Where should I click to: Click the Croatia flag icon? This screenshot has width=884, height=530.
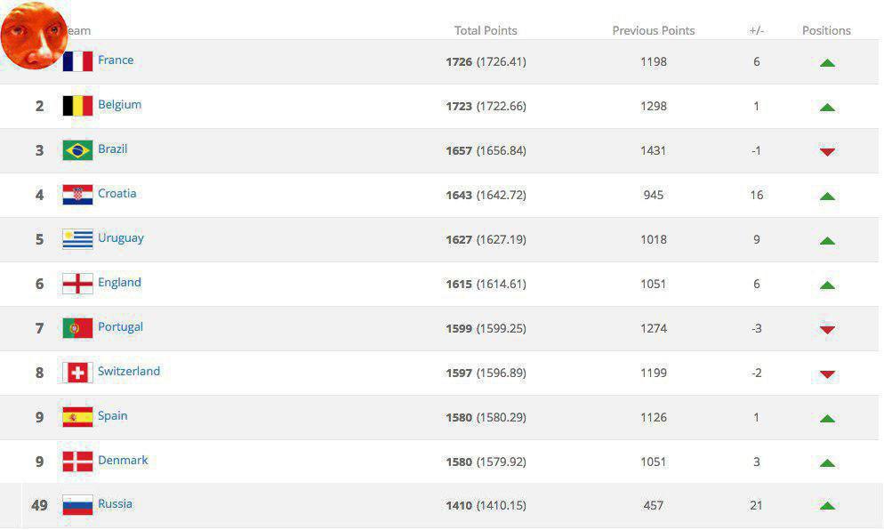coord(77,195)
